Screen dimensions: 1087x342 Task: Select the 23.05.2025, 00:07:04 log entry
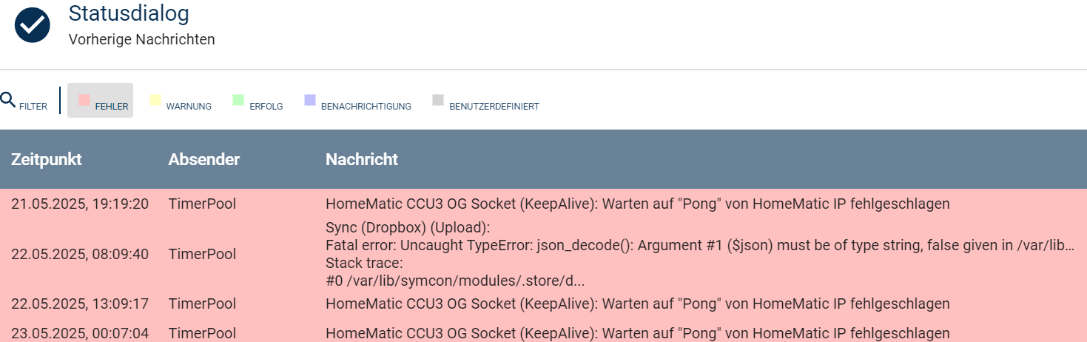coord(543,332)
